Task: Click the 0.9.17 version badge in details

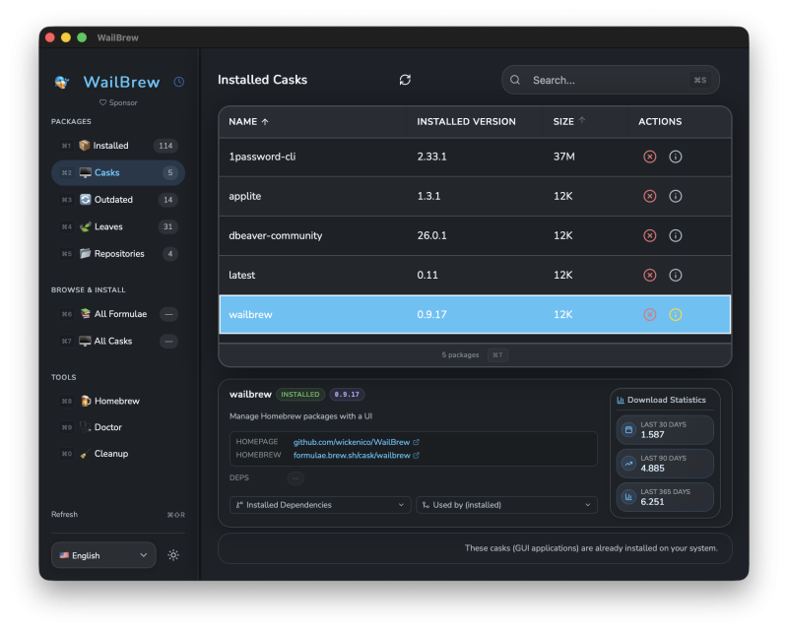Action: tap(347, 395)
